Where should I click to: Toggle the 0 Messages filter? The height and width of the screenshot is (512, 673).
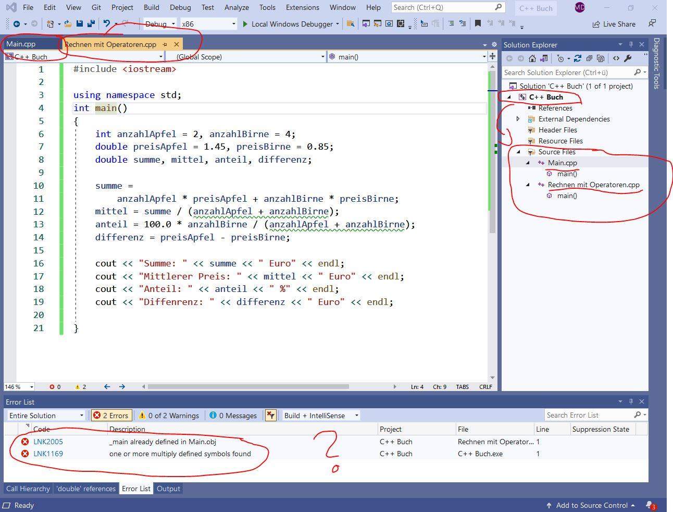tap(233, 415)
